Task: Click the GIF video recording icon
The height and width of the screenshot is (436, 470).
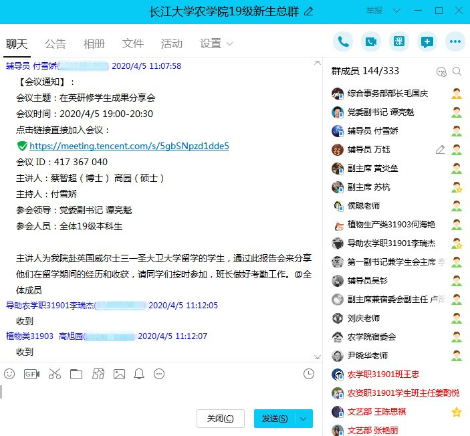Action: pos(31,374)
